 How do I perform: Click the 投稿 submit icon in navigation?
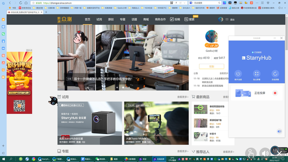click(172, 19)
